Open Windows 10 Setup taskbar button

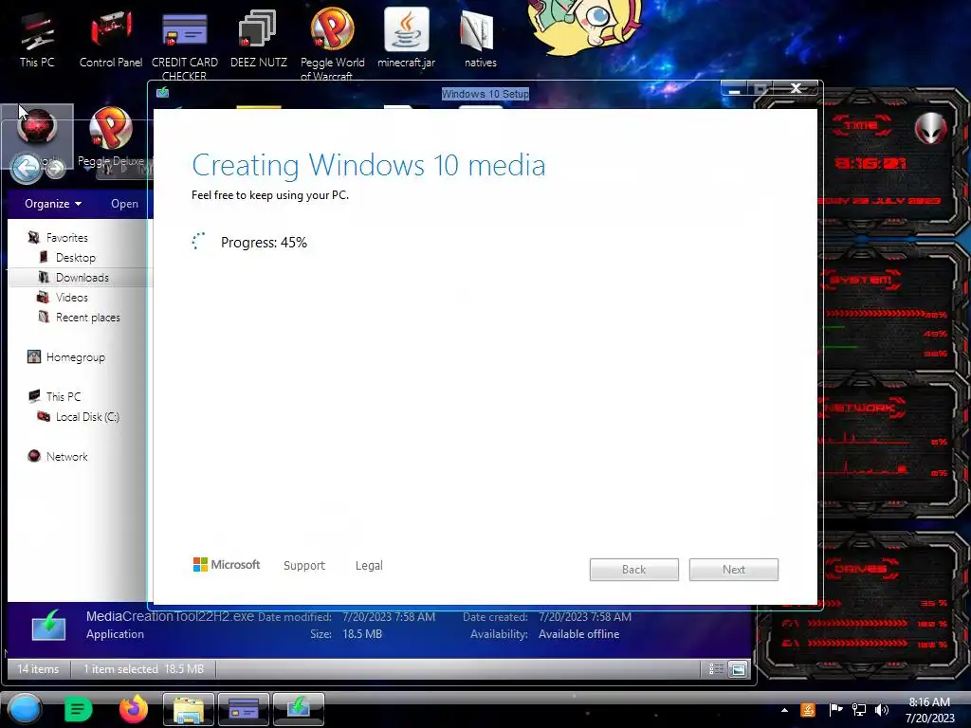299,709
